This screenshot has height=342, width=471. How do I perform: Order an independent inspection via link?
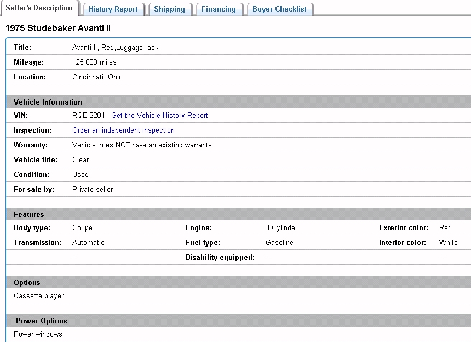click(123, 130)
